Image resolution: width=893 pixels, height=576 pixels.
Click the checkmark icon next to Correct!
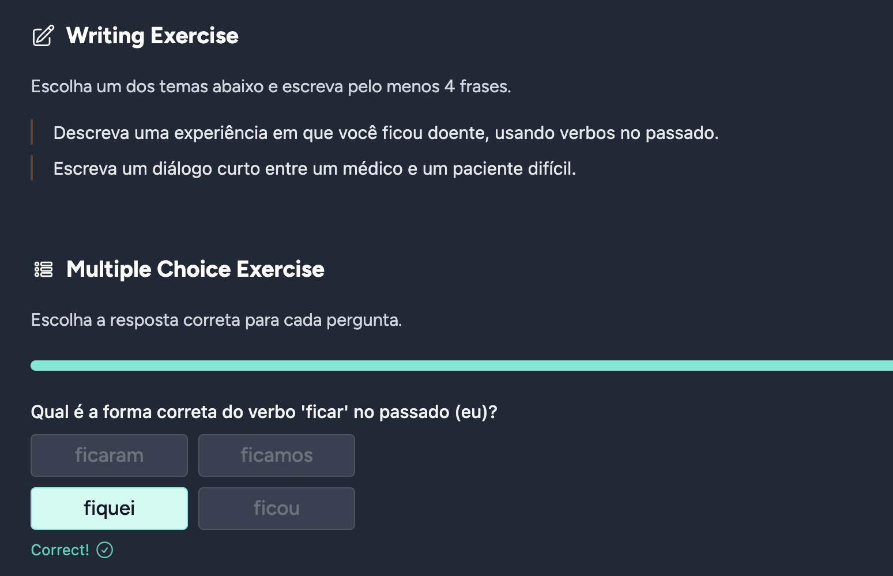point(104,550)
